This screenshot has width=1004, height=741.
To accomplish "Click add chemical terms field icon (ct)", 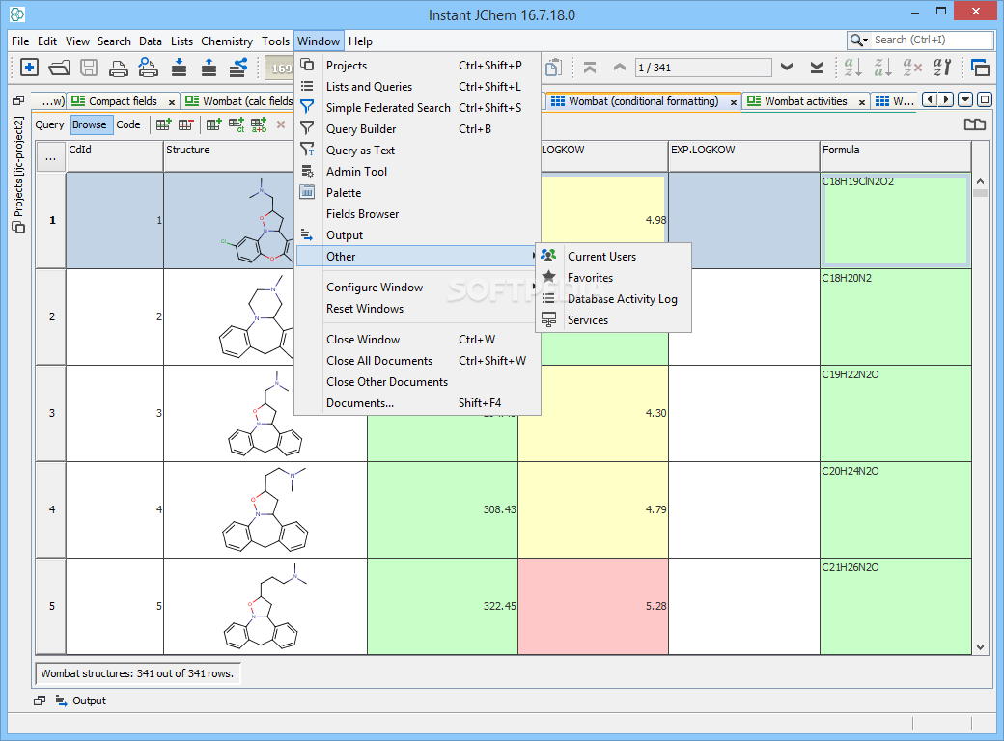I will [x=237, y=124].
